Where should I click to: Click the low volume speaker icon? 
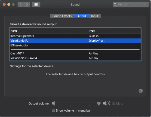point(53,103)
